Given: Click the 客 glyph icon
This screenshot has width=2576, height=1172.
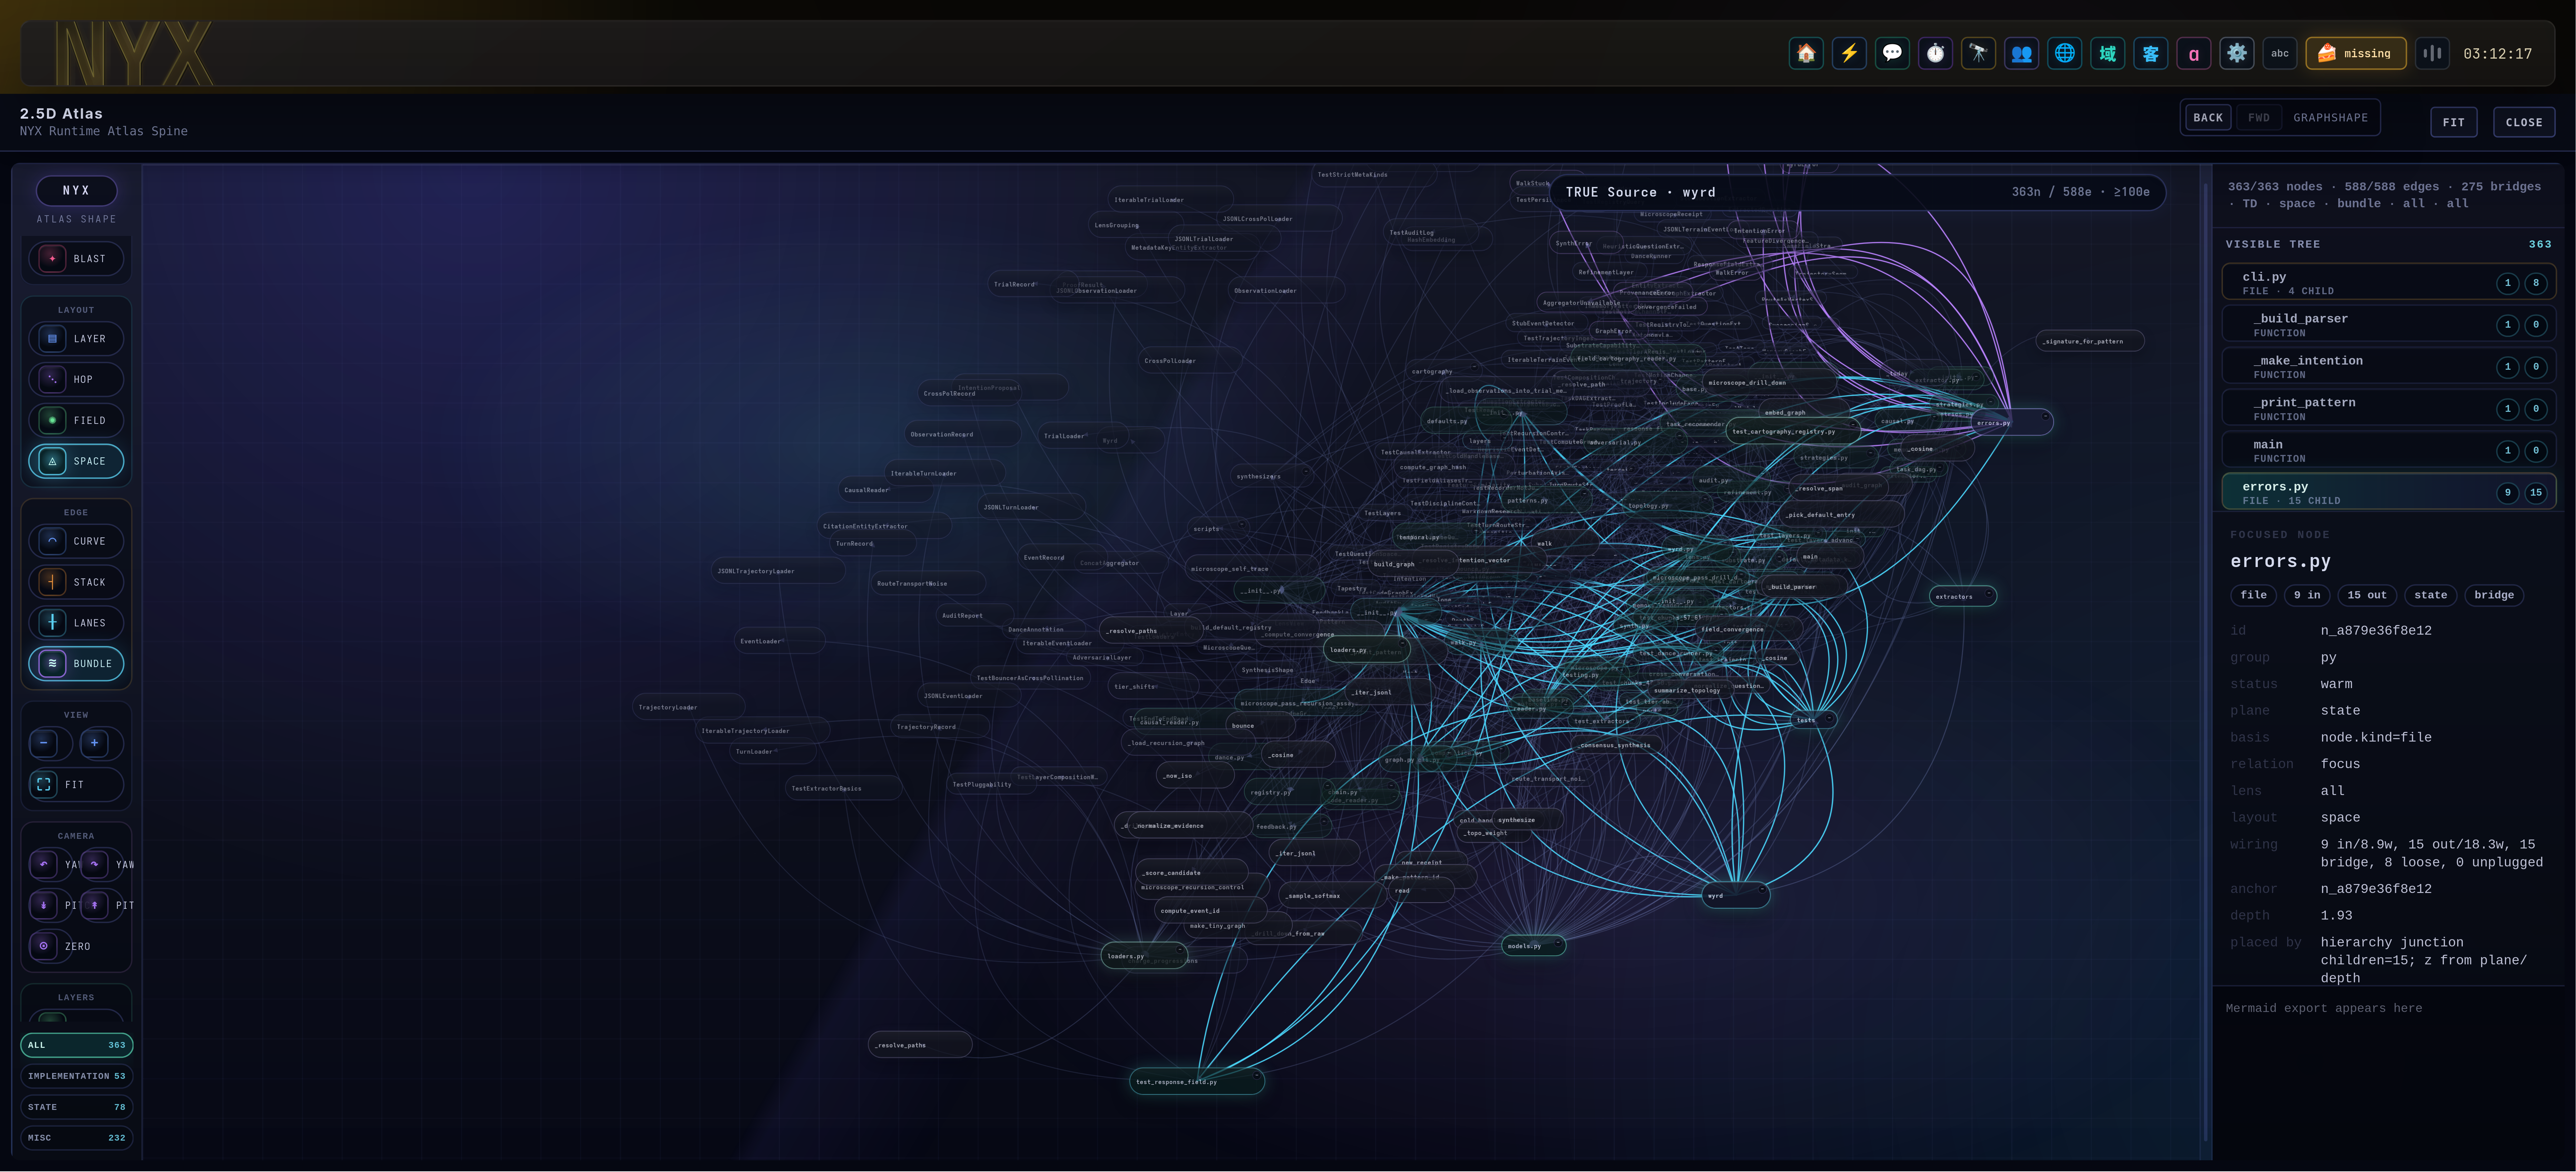Looking at the screenshot, I should 2150,54.
